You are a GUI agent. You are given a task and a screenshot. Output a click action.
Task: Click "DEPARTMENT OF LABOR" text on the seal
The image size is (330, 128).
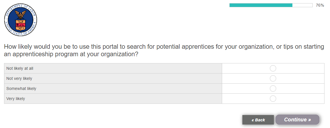click(x=21, y=6)
